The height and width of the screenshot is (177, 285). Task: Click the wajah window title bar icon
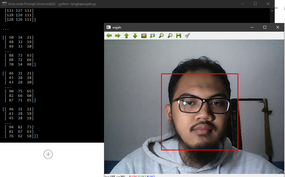click(x=108, y=27)
